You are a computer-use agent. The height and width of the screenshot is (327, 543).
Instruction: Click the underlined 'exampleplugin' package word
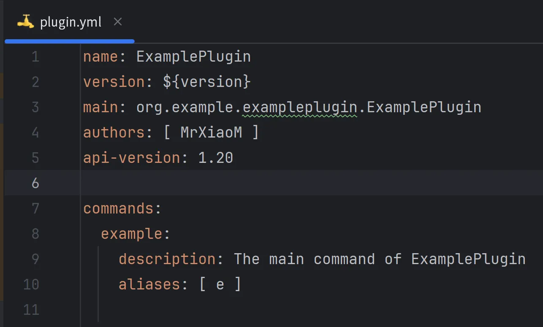click(300, 107)
